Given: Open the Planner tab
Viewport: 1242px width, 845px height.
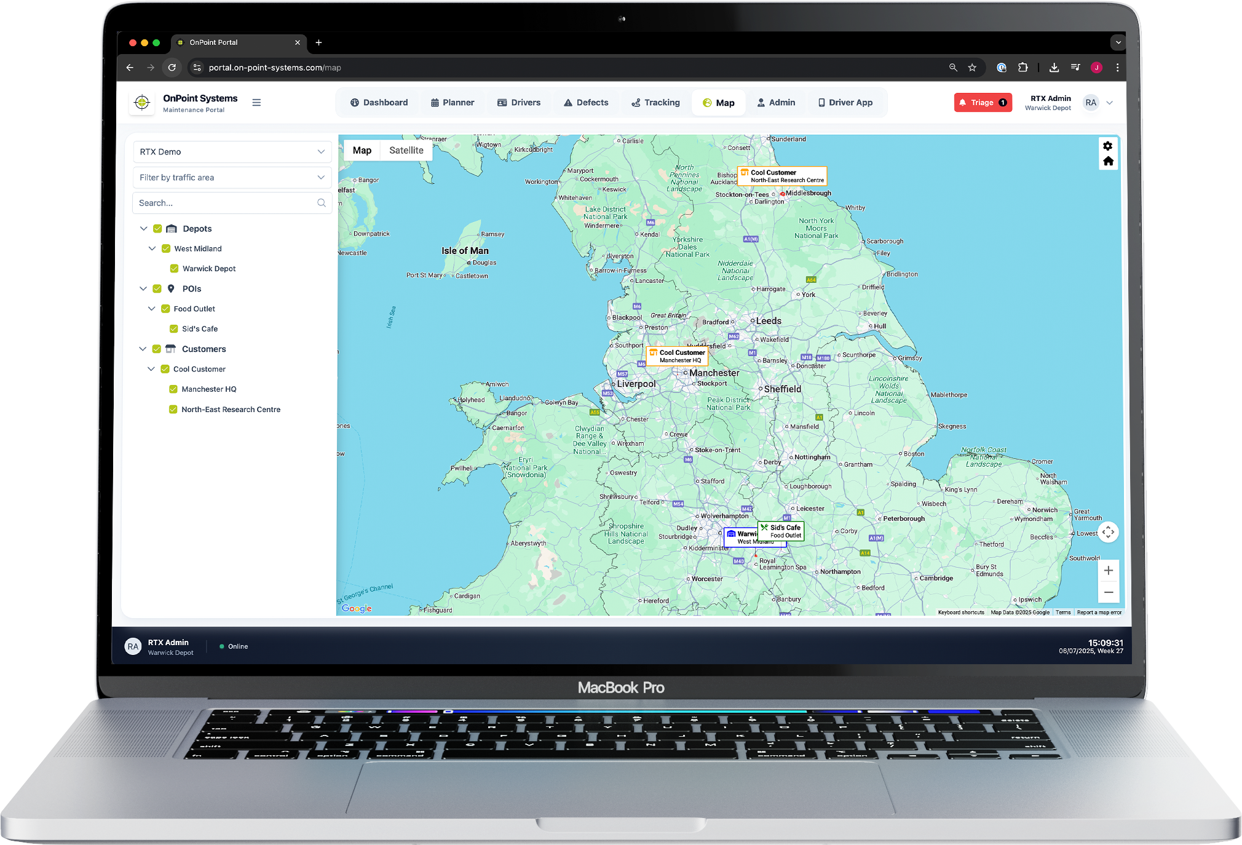Looking at the screenshot, I should click(x=453, y=103).
